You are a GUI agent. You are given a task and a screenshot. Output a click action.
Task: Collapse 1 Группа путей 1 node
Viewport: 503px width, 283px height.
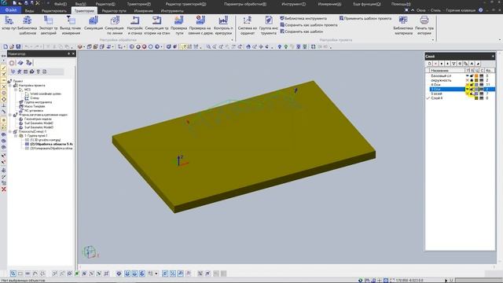point(16,136)
